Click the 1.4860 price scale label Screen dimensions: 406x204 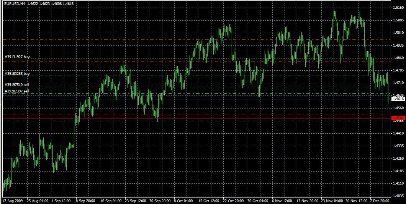[398, 58]
